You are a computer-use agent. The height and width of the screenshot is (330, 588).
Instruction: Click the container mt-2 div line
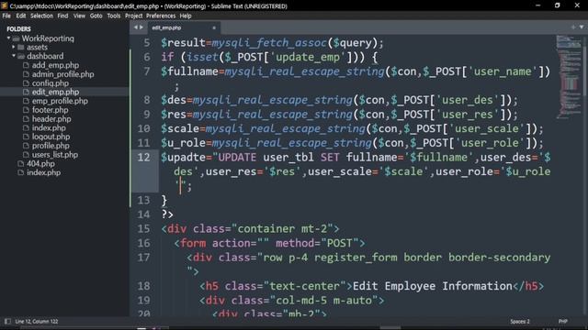(250, 228)
